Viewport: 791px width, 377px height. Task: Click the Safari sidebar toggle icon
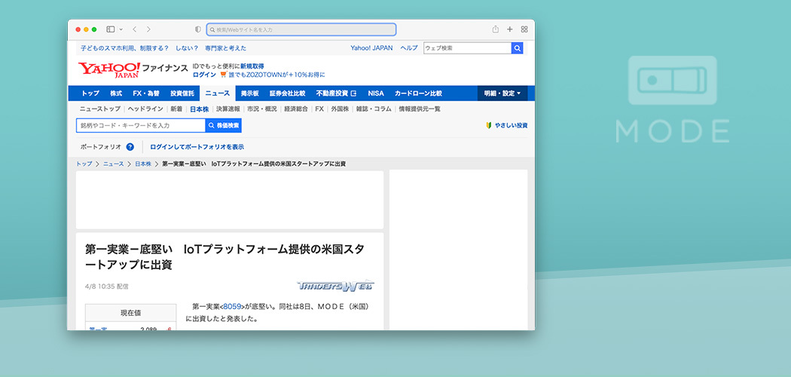coord(110,29)
